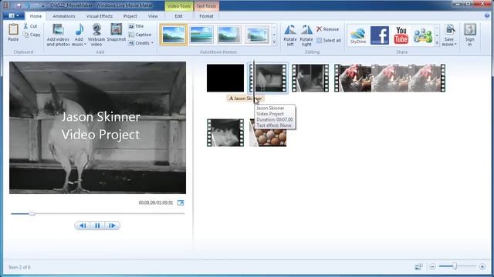Add videos and photos

click(x=59, y=35)
